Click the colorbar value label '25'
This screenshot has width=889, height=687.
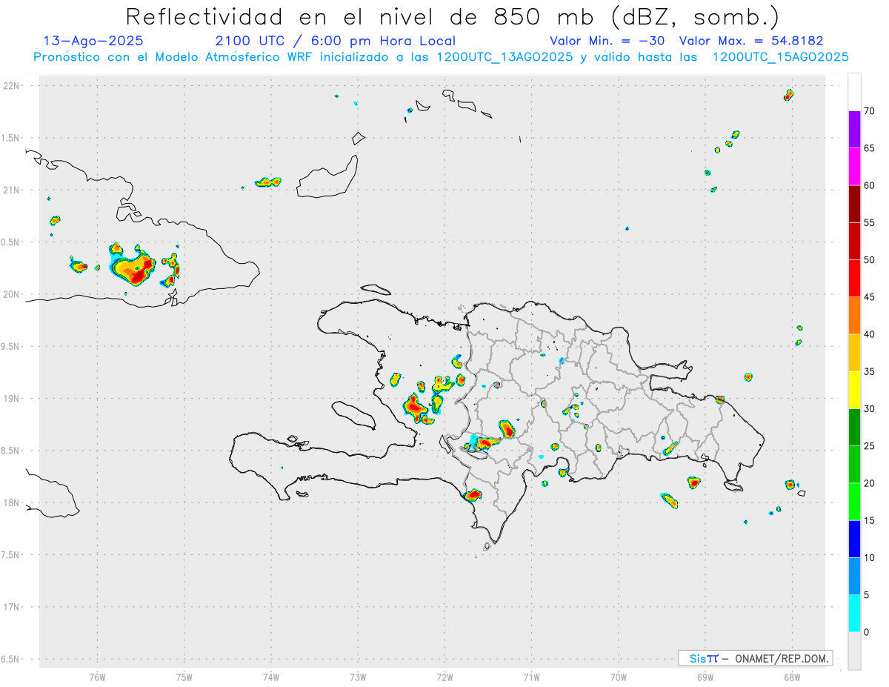(x=870, y=446)
